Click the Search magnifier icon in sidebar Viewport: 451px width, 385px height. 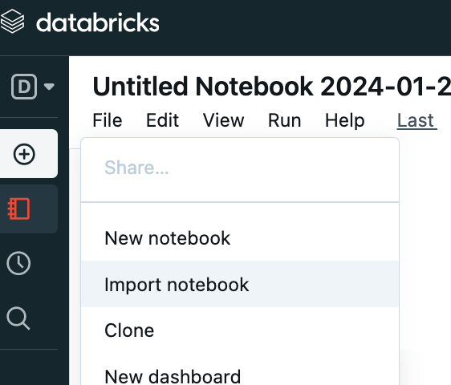click(x=18, y=318)
